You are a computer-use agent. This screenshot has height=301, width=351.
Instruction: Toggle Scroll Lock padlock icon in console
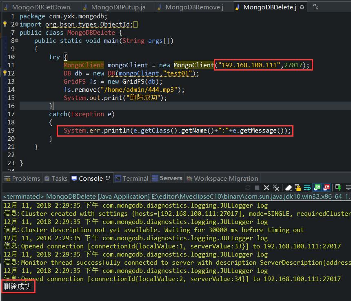(x=298, y=188)
